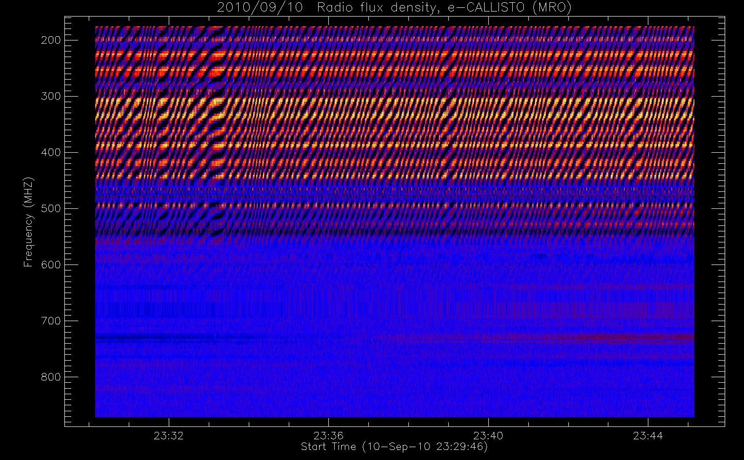Select the 500 frequency tick label

(x=51, y=209)
